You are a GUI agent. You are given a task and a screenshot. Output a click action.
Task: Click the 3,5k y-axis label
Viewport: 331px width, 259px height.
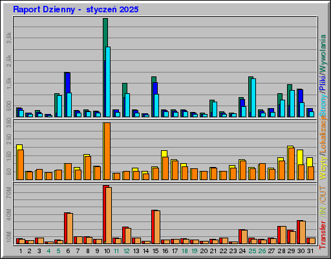point(9,38)
